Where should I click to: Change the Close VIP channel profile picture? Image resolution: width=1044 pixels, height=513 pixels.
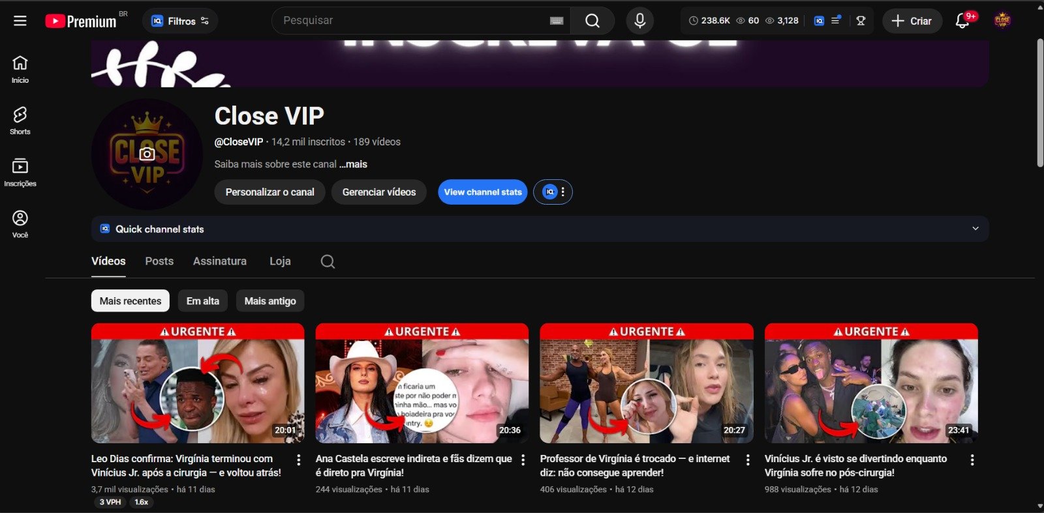(147, 154)
